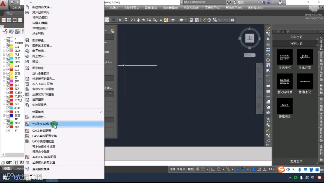The width and height of the screenshot is (324, 183).
Task: Click the 注记坐标 annotation thumbnail
Action: [x=285, y=57]
